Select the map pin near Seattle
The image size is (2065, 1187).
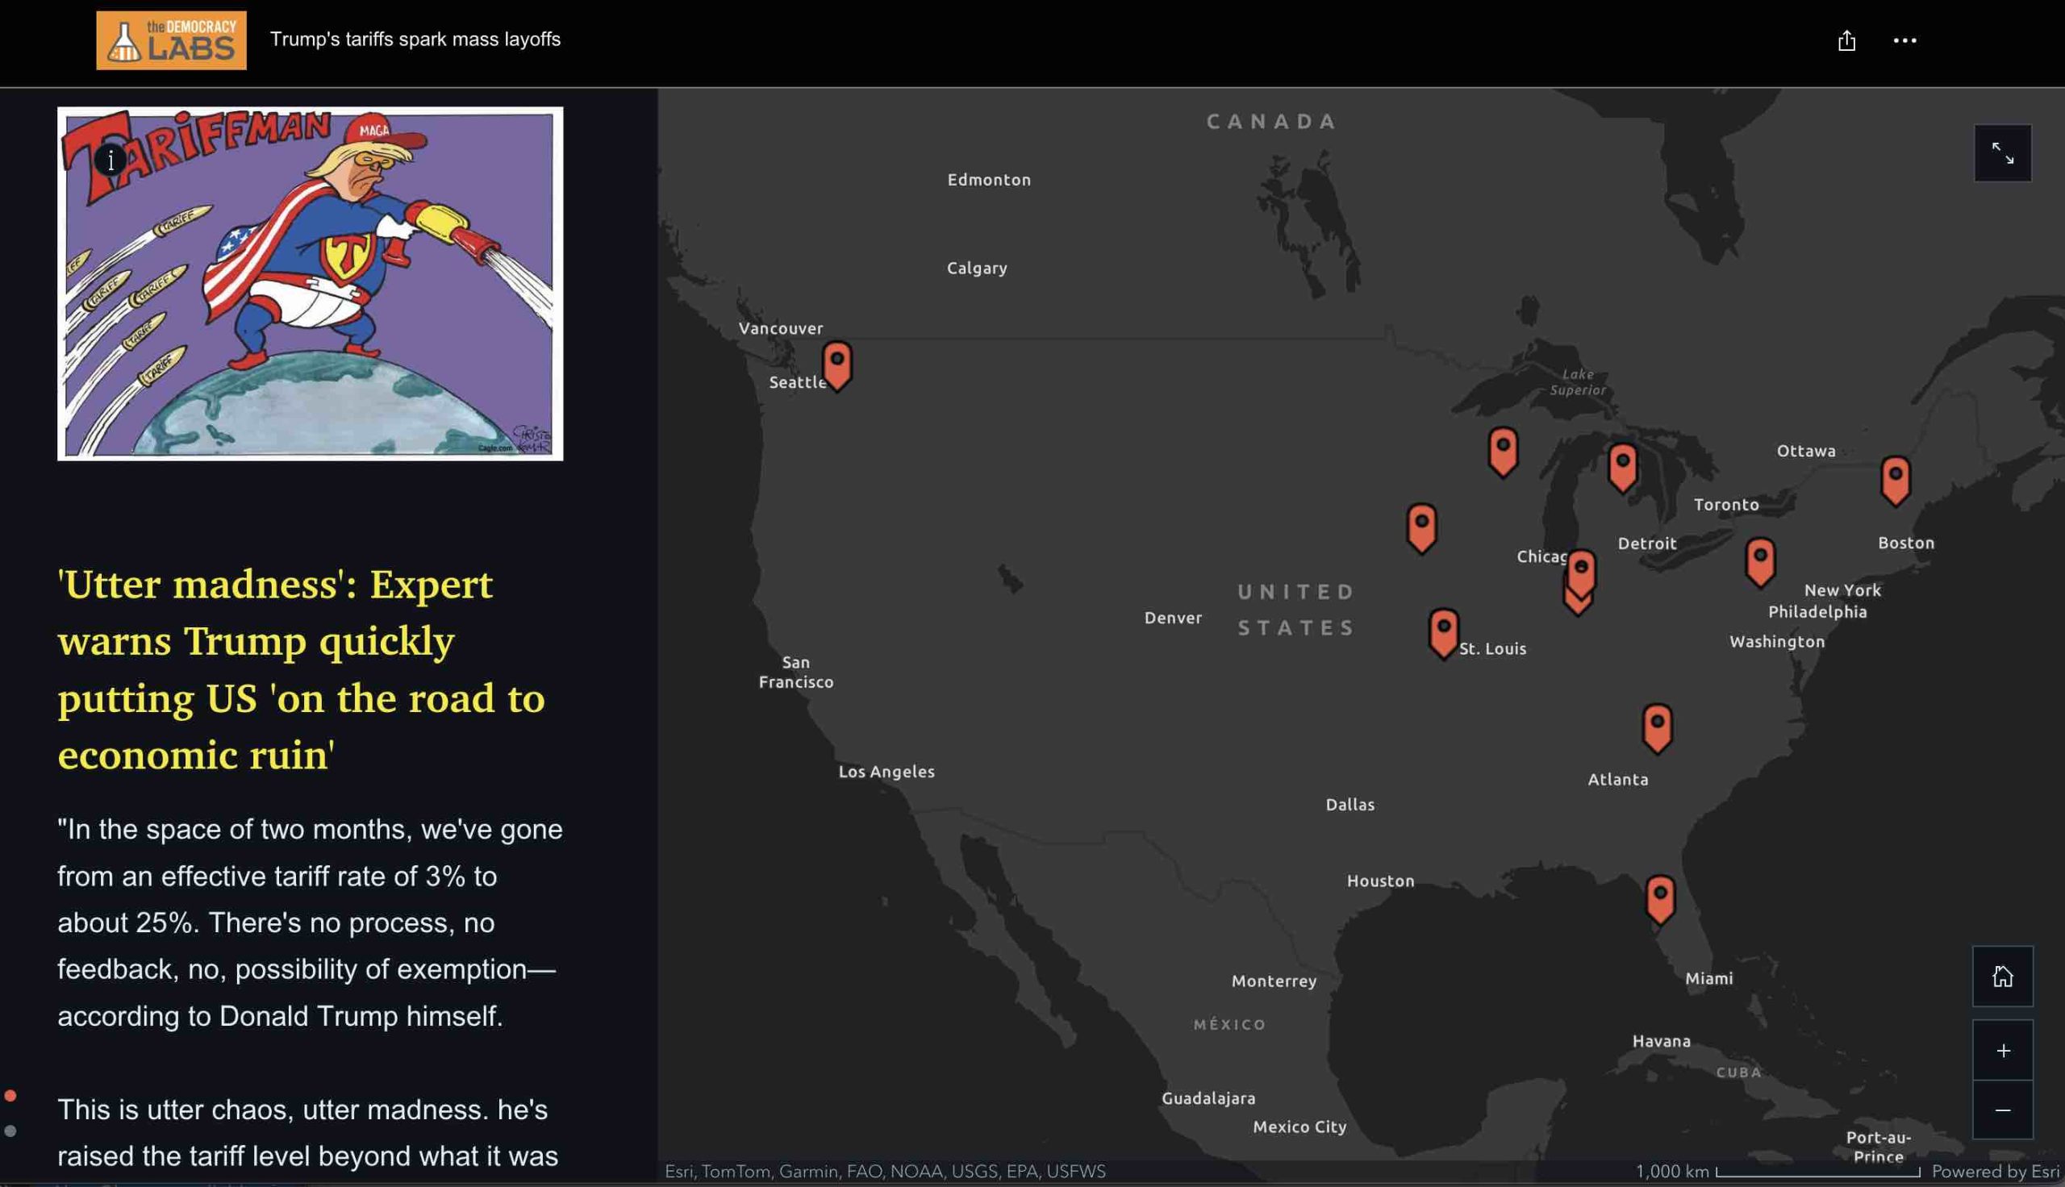836,365
